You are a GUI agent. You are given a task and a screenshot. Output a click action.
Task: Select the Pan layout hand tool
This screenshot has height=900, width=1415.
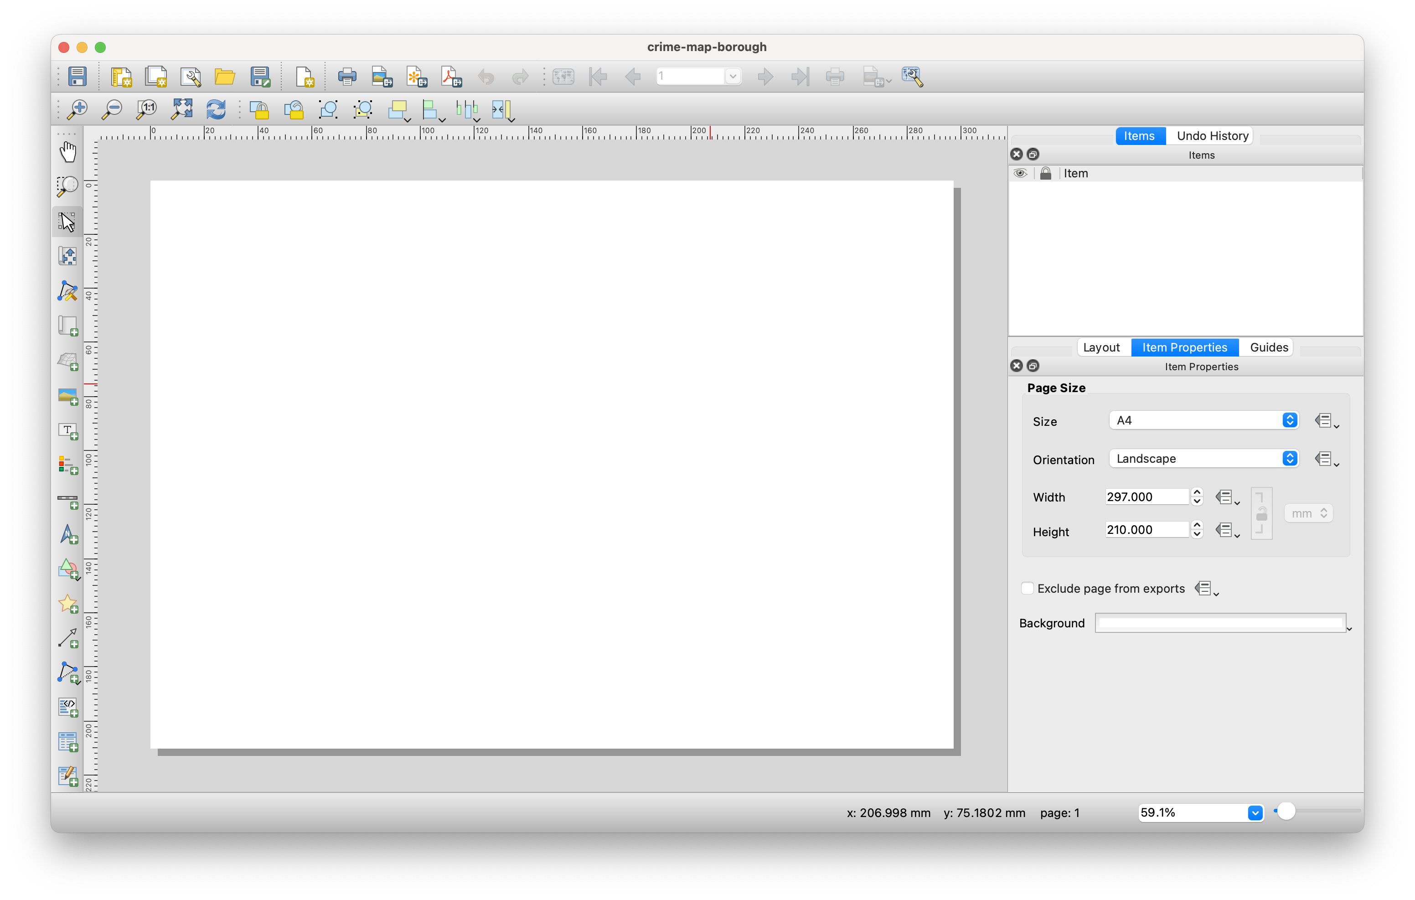tap(67, 152)
